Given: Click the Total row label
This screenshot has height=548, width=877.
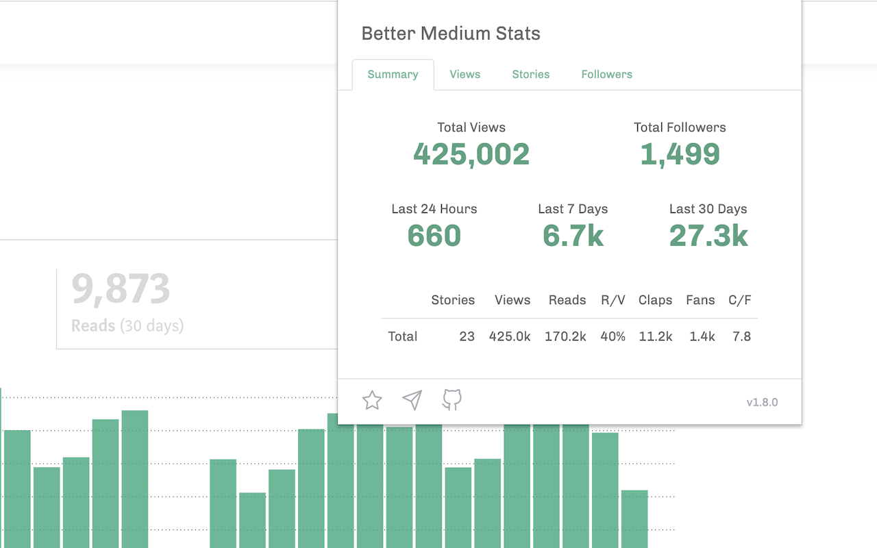Looking at the screenshot, I should coord(402,336).
